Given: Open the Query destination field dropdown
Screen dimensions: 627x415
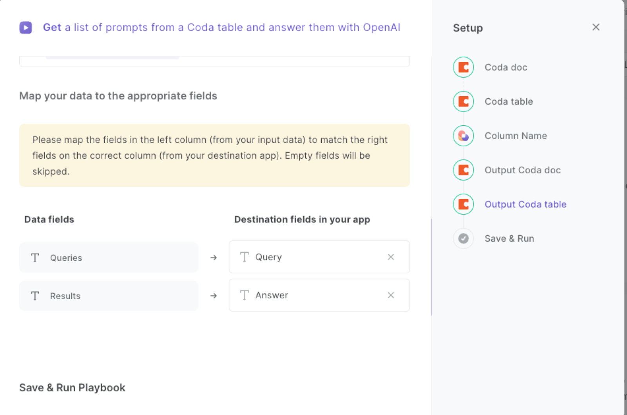Looking at the screenshot, I should (x=319, y=257).
